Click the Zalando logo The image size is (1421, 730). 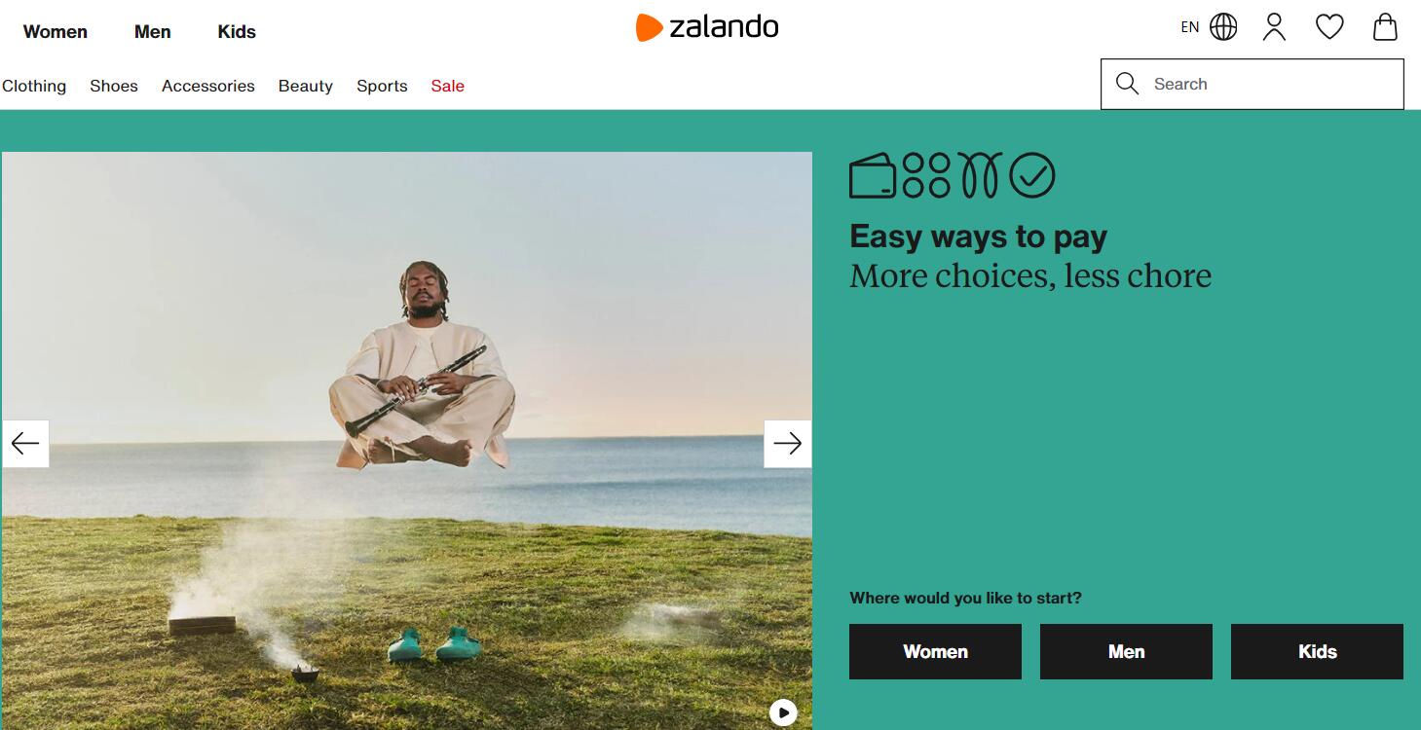pos(707,27)
